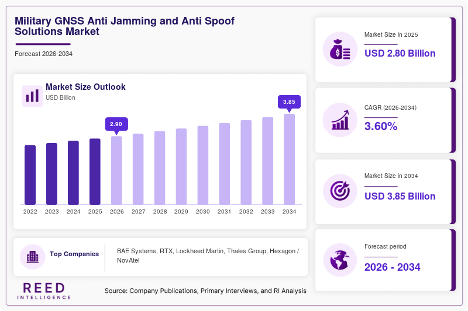The image size is (468, 311).
Task: Click the 2024 bar in the chart
Action: tap(74, 173)
